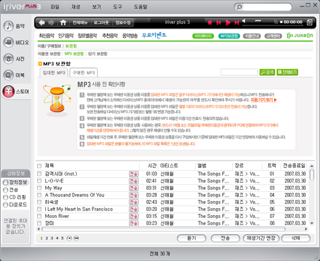Select the 다운로드 radio option

coord(6,205)
